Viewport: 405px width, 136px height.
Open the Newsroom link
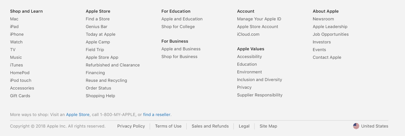click(x=323, y=19)
